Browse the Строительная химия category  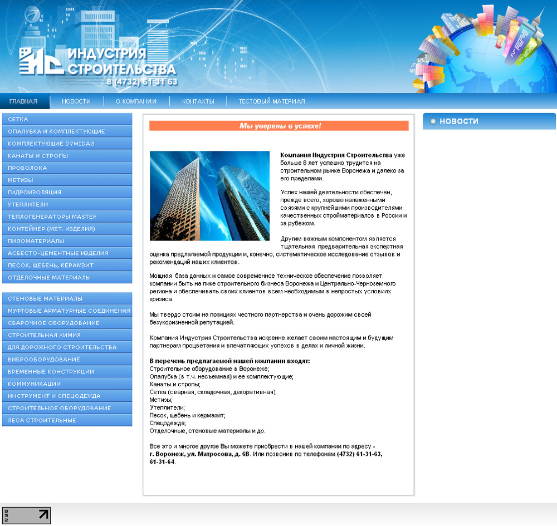[x=67, y=335]
